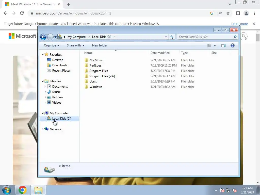Open the Pictures library icon

[x=49, y=97]
